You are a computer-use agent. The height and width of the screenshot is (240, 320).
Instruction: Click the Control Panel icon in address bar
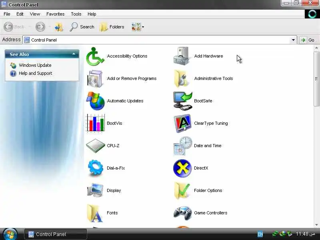click(27, 40)
